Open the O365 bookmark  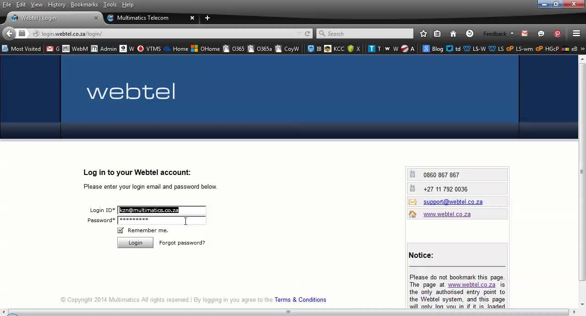(x=234, y=49)
